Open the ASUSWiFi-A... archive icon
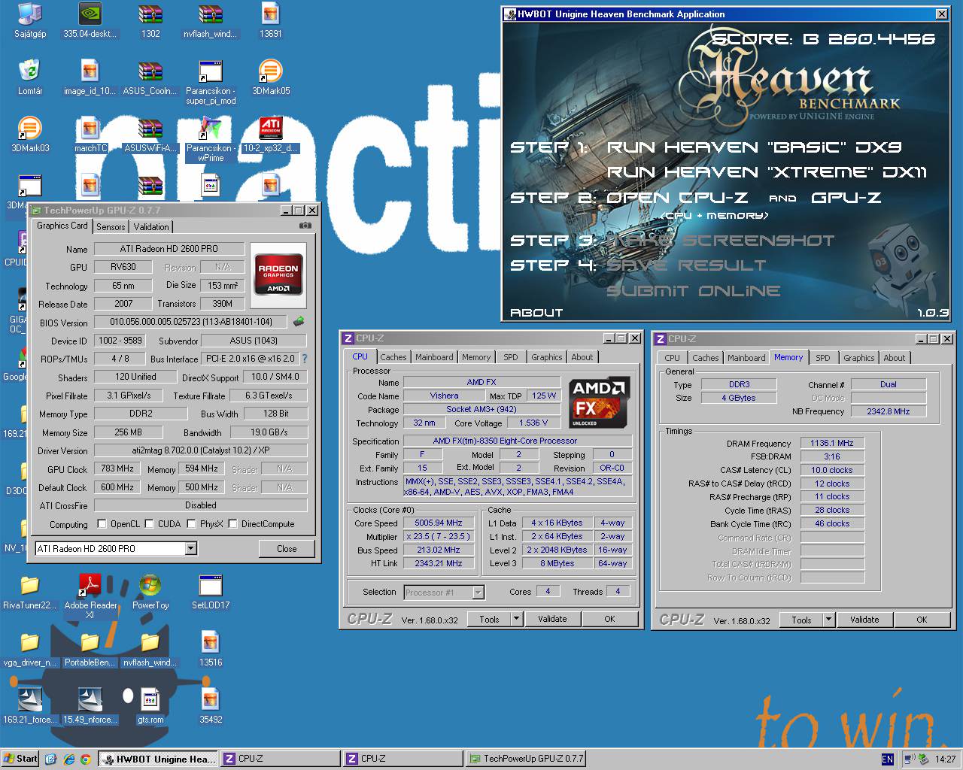Image resolution: width=963 pixels, height=770 pixels. [150, 135]
